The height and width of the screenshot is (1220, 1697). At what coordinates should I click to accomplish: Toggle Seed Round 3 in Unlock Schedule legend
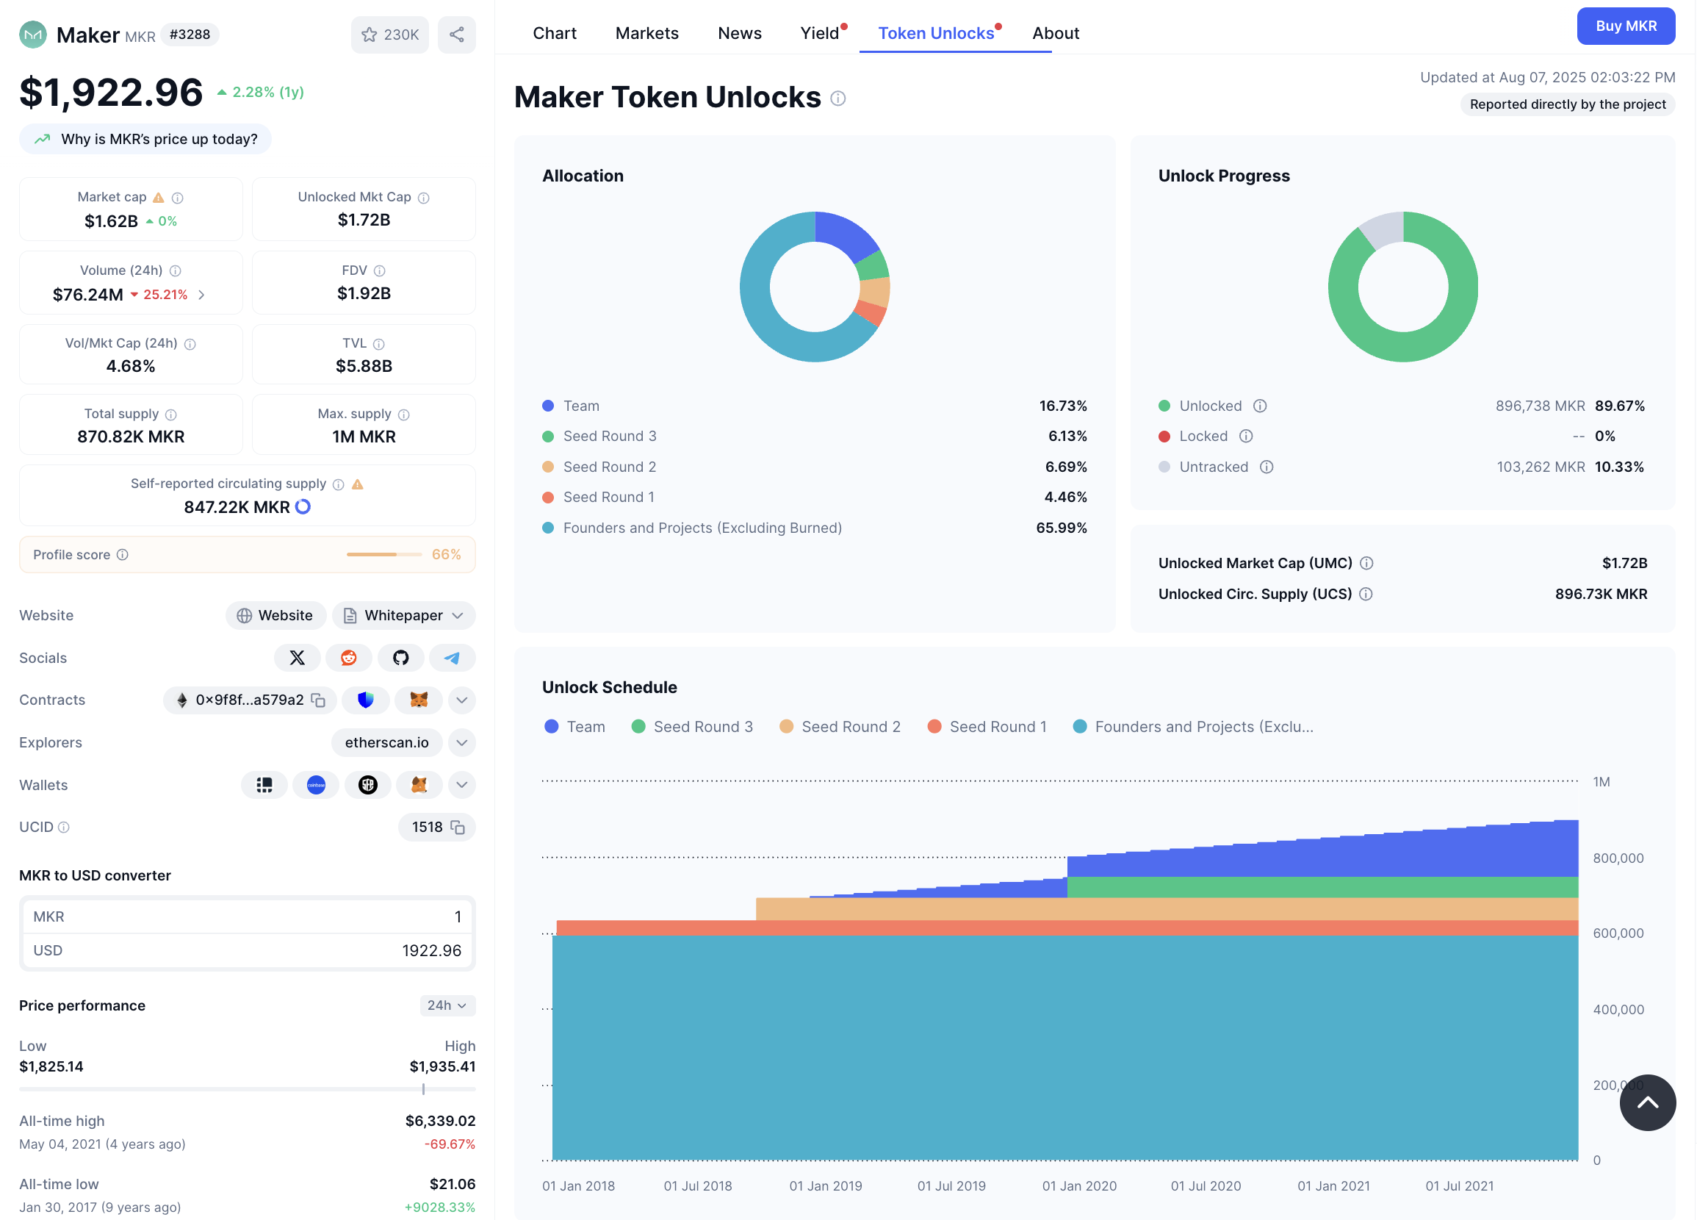(692, 727)
